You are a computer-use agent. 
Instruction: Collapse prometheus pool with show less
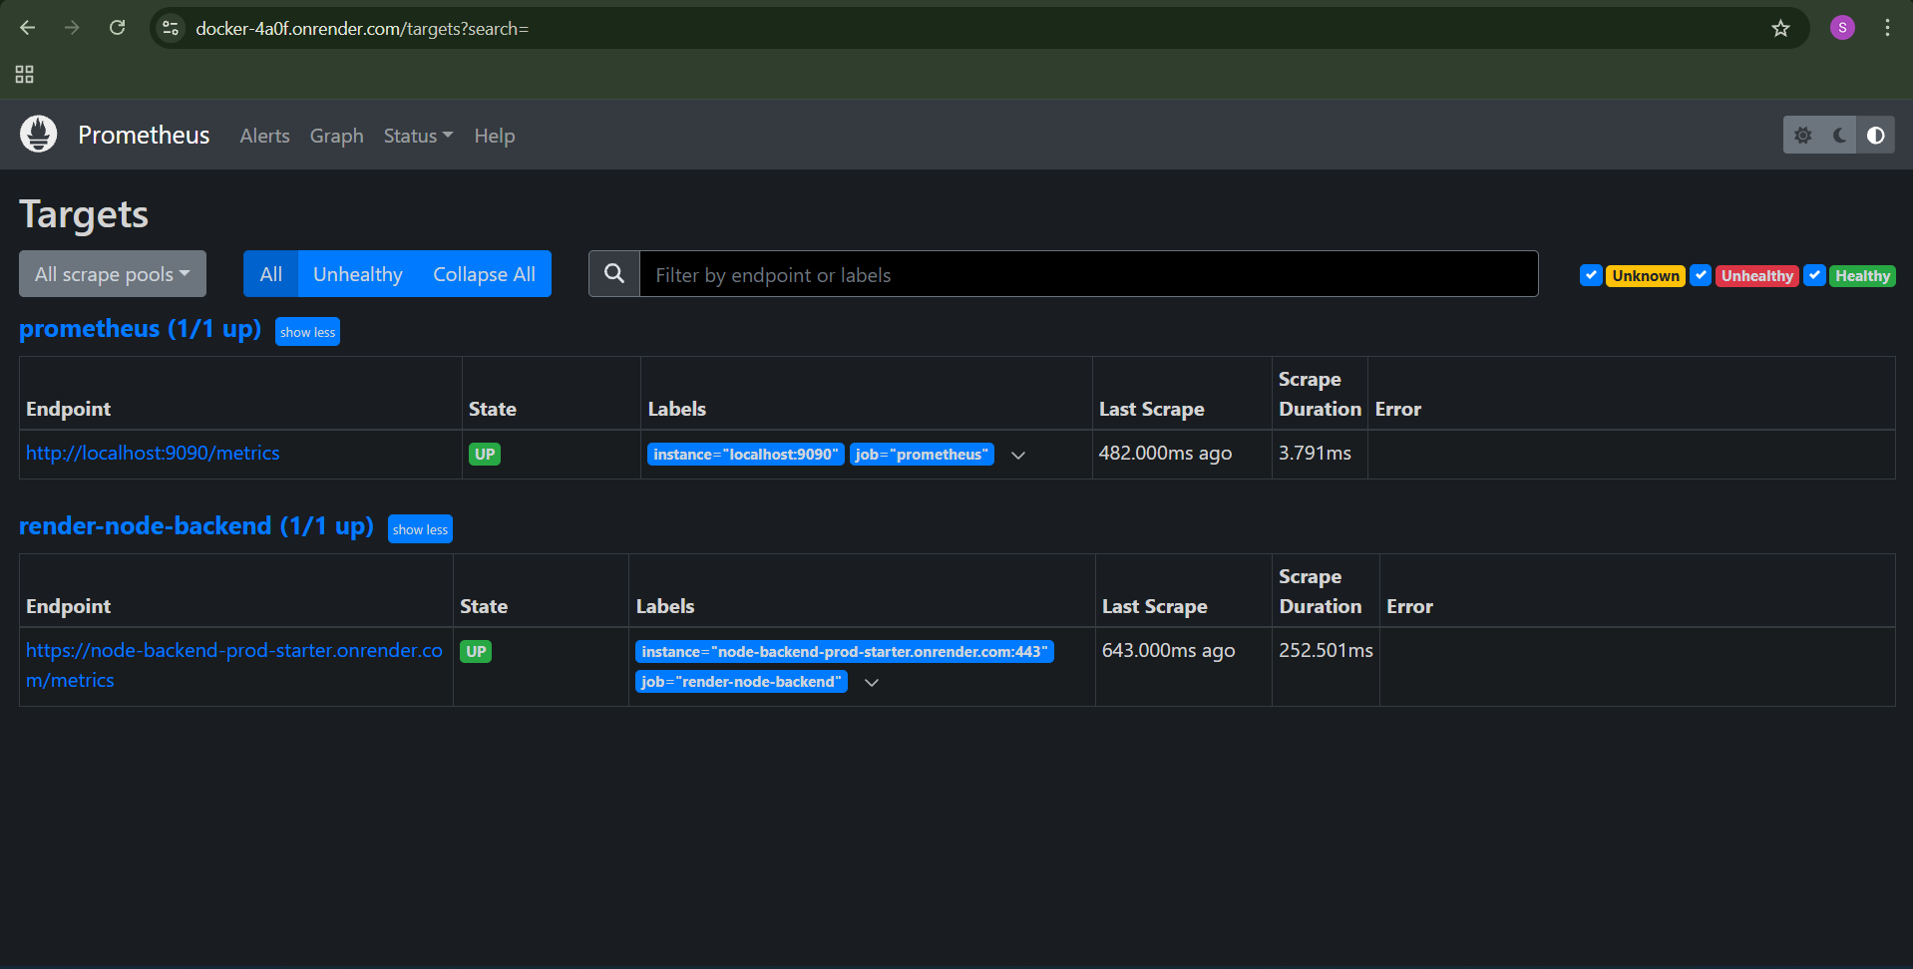click(307, 332)
